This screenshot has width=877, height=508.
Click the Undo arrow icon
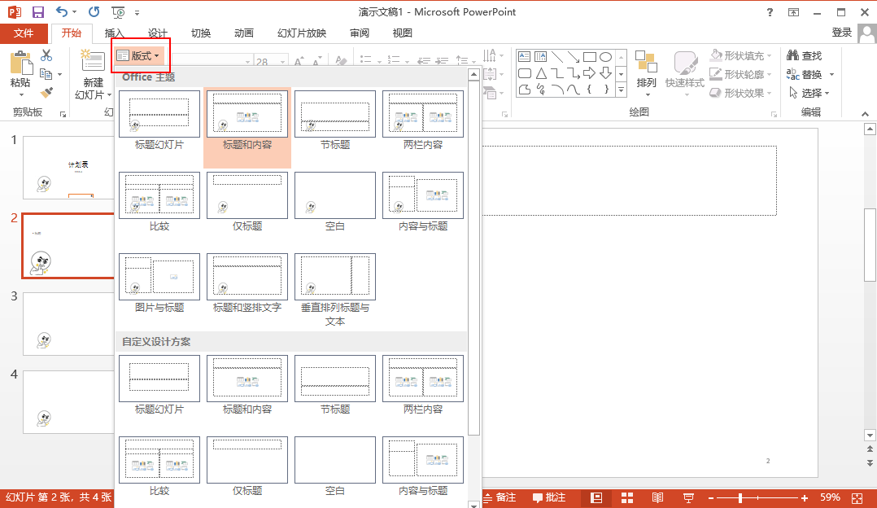point(62,12)
